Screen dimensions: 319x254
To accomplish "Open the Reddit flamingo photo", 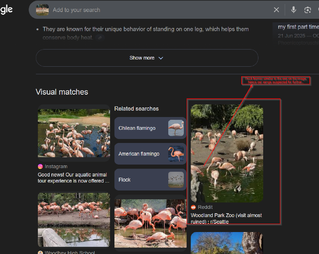I will pos(227,153).
